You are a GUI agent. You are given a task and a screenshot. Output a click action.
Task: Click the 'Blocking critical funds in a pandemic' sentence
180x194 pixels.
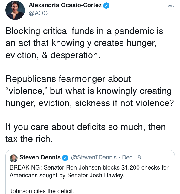click(x=84, y=31)
